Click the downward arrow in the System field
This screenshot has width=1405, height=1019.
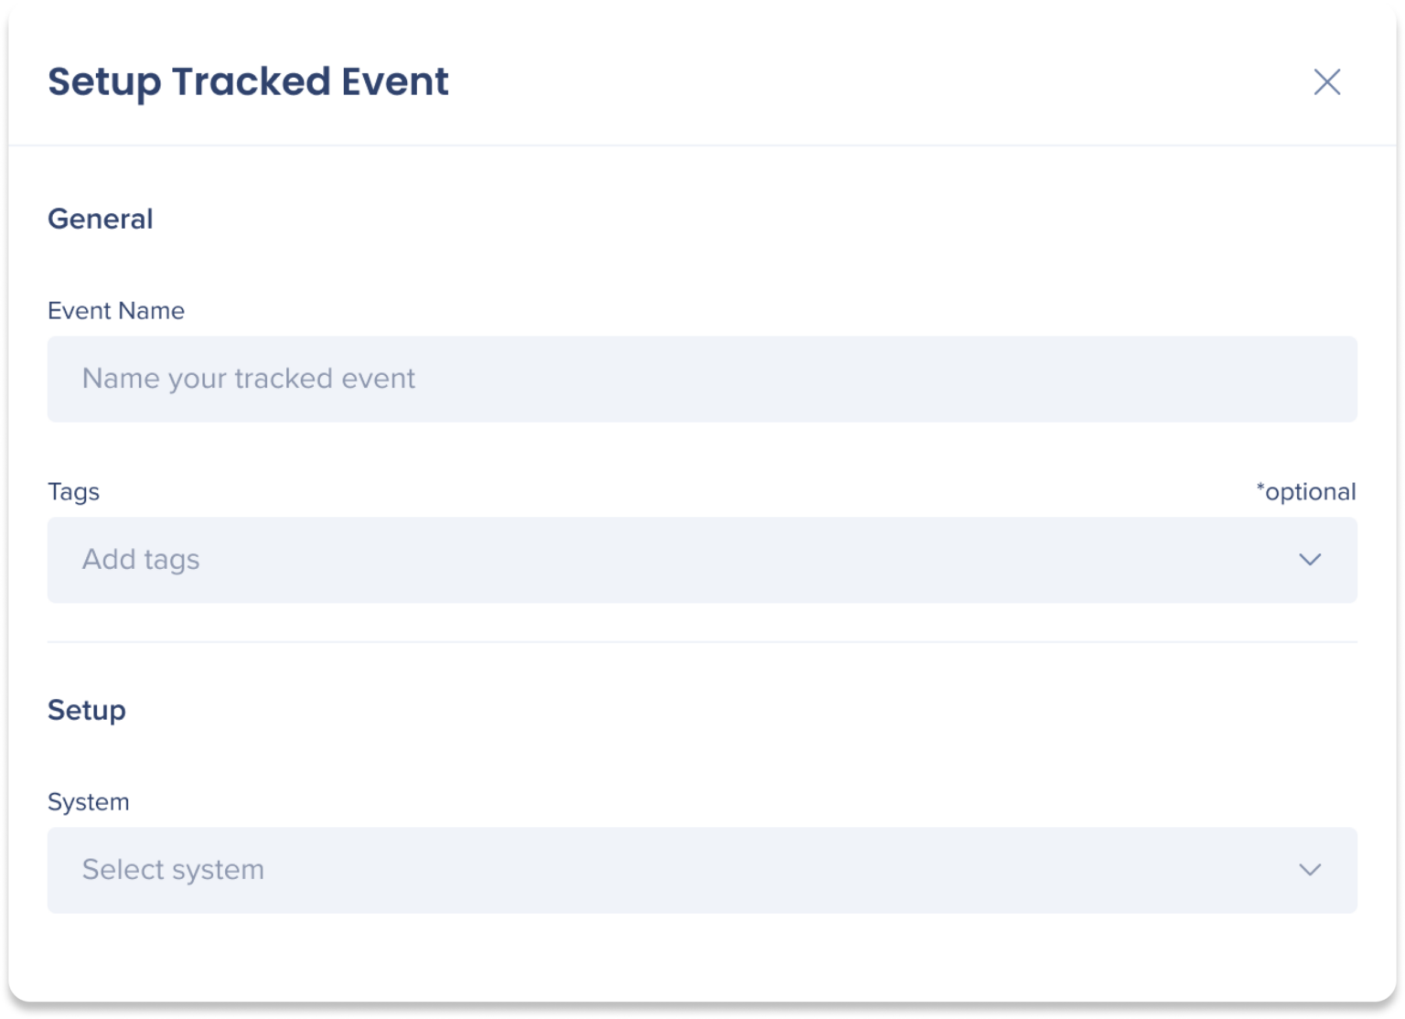tap(1311, 870)
